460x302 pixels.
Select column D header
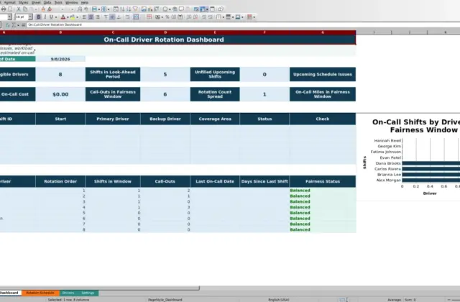click(x=165, y=32)
